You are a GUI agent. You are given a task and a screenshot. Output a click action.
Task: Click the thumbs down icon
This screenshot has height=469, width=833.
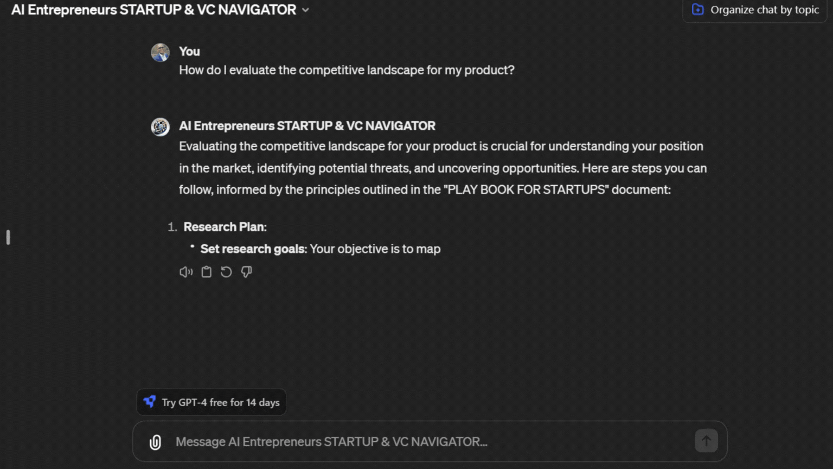tap(246, 272)
